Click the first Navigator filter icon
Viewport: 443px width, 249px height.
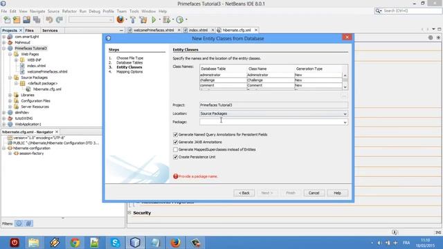point(19,223)
